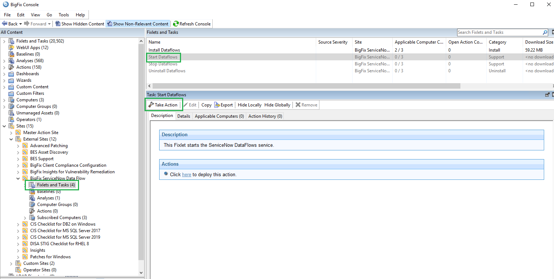Collapse the BigFix ServiceNow Data Flow site
This screenshot has width=554, height=279.
click(18, 178)
